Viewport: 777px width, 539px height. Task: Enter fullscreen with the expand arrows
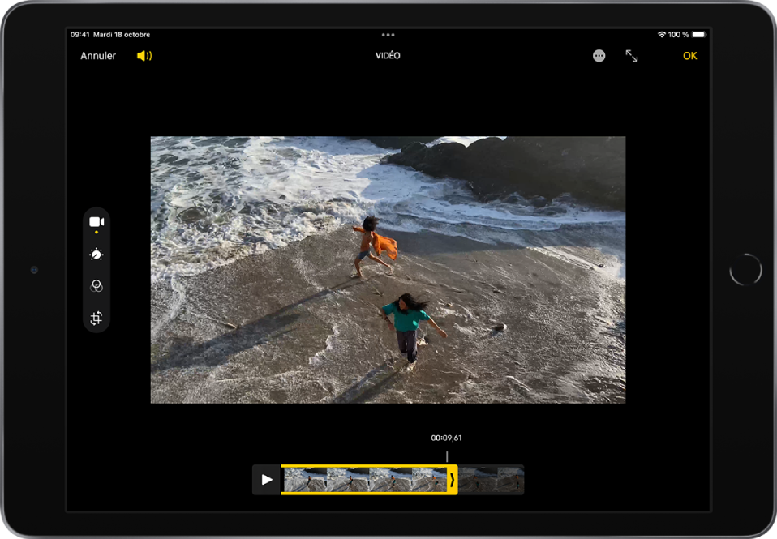[631, 56]
